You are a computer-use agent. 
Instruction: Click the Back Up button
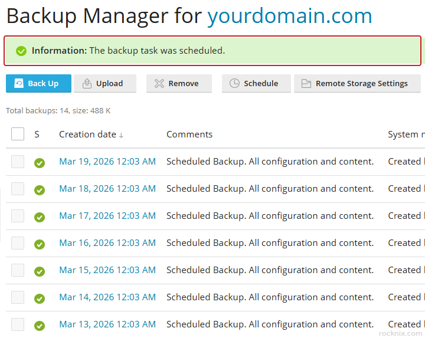(38, 84)
